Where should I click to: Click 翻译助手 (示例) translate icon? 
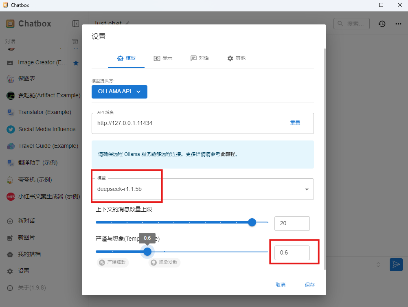coord(11,162)
